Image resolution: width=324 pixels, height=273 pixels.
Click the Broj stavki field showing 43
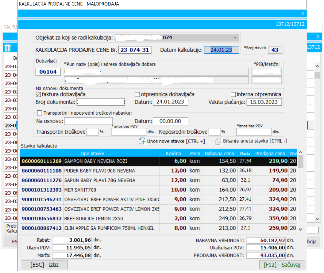point(275,50)
